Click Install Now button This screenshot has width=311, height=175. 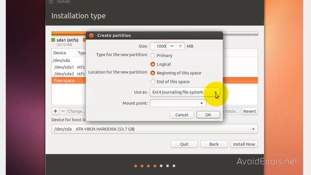(x=244, y=144)
